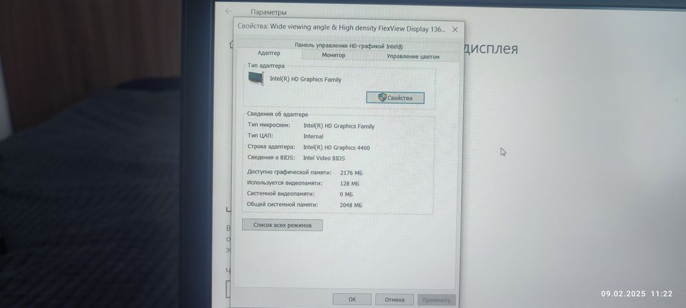
Task: Click the 2176 МБ available graphics memory value
Action: (351, 172)
